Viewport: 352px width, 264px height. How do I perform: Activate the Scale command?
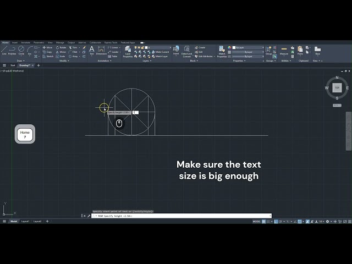pos(61,56)
